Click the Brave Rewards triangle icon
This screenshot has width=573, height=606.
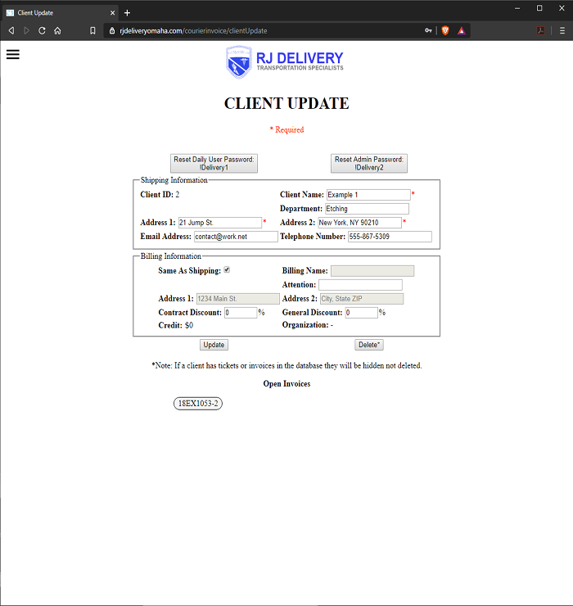pos(462,30)
